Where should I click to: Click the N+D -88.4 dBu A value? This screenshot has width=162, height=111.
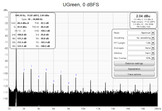[23, 23]
